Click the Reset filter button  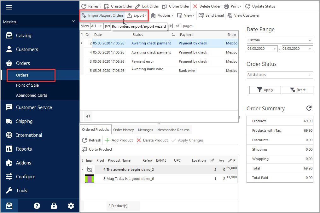tap(298, 90)
